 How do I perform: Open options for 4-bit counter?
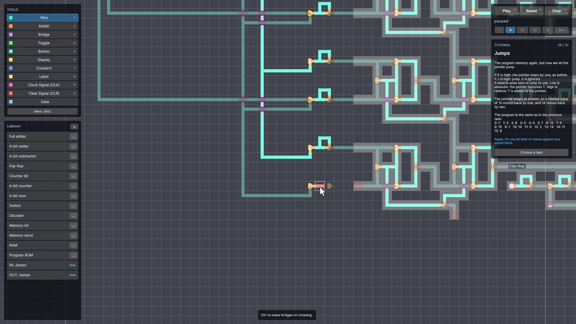coord(73,186)
